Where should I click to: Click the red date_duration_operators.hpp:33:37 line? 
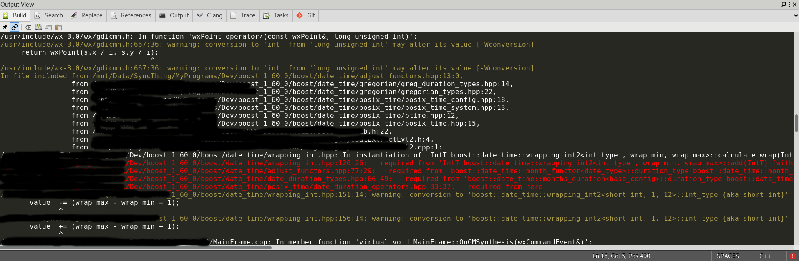pyautogui.click(x=272, y=187)
